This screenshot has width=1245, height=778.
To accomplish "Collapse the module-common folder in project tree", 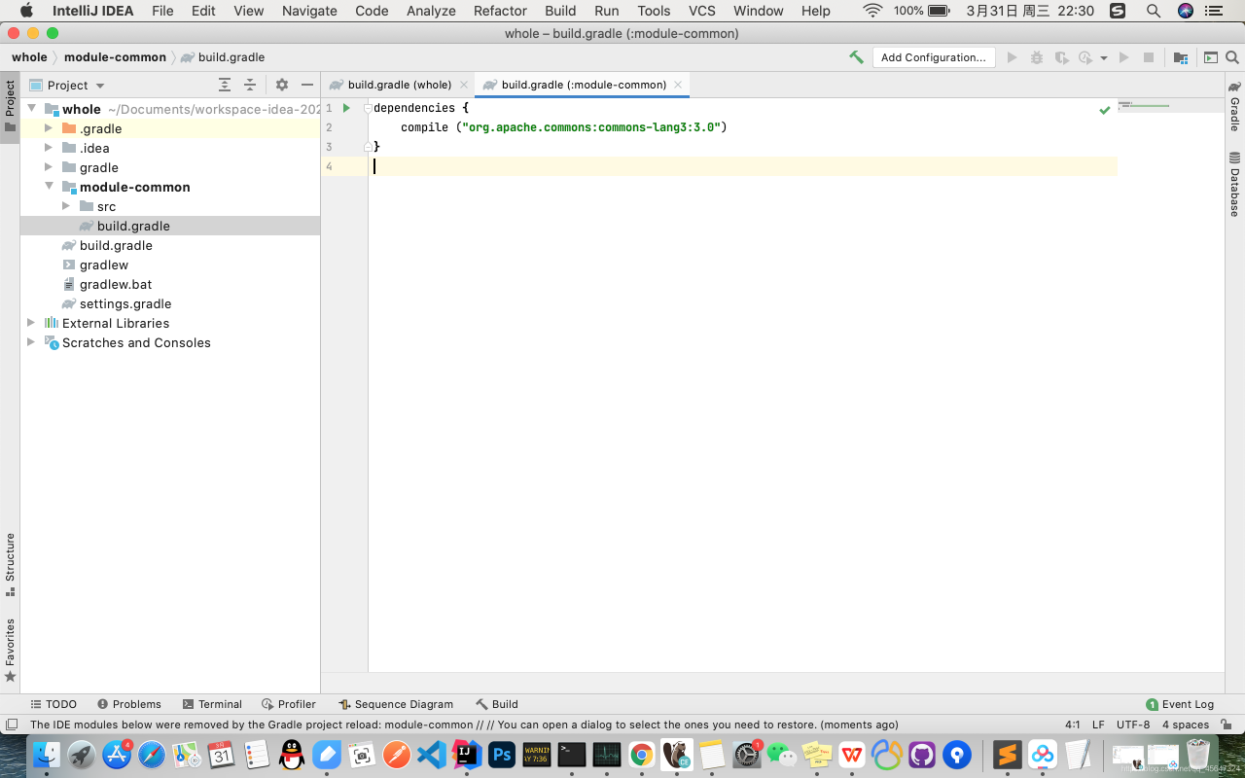I will pos(50,187).
